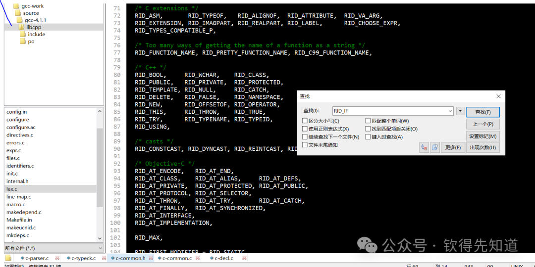Click the small black arrow button beside the search field
This screenshot has width=535, height=267.
(x=460, y=111)
